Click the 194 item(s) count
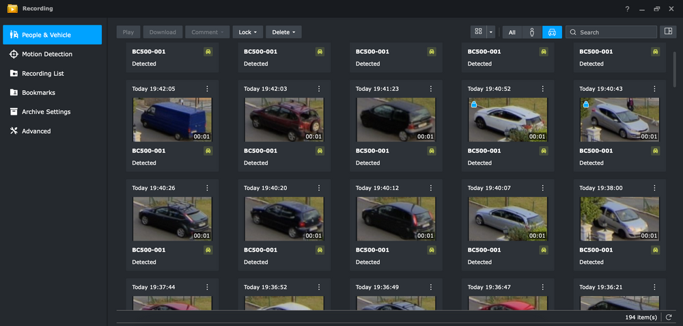 (641, 317)
